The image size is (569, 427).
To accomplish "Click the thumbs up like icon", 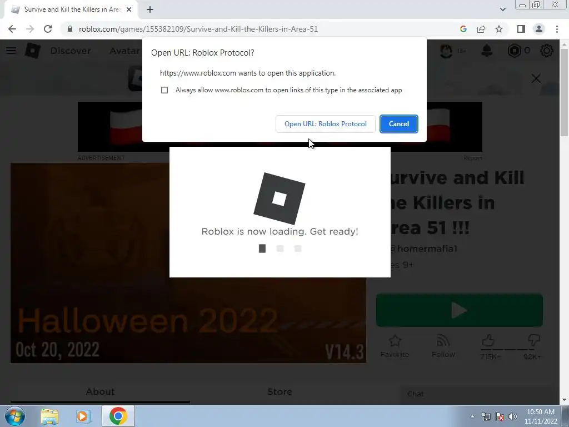I will [x=488, y=341].
